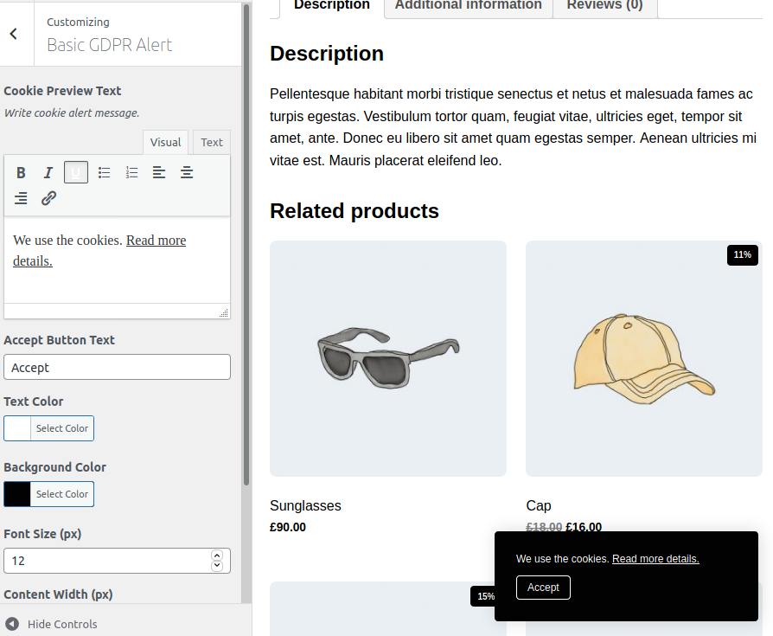The image size is (773, 636).
Task: Click the Related products heading
Action: point(354,211)
